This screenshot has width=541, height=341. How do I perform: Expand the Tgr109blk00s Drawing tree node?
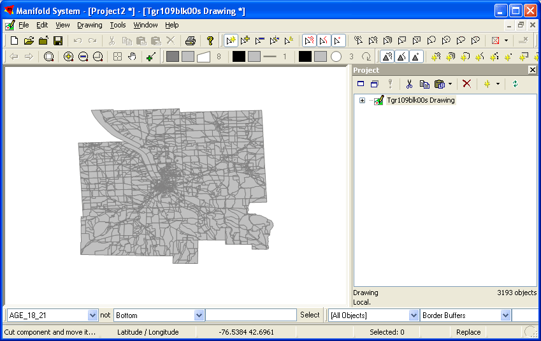pos(362,101)
